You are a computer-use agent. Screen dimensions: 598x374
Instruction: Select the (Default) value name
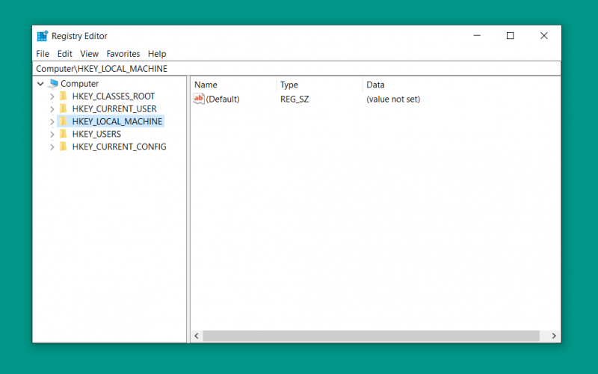(x=223, y=99)
